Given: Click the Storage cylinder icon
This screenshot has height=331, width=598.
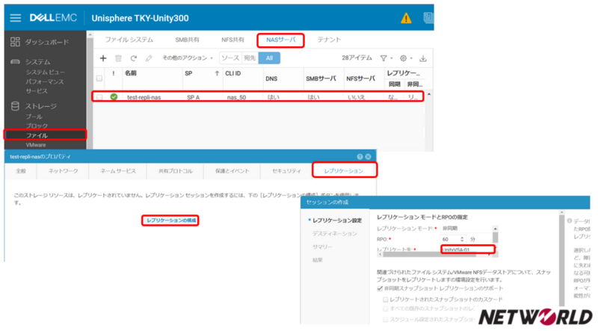Looking at the screenshot, I should click(15, 106).
